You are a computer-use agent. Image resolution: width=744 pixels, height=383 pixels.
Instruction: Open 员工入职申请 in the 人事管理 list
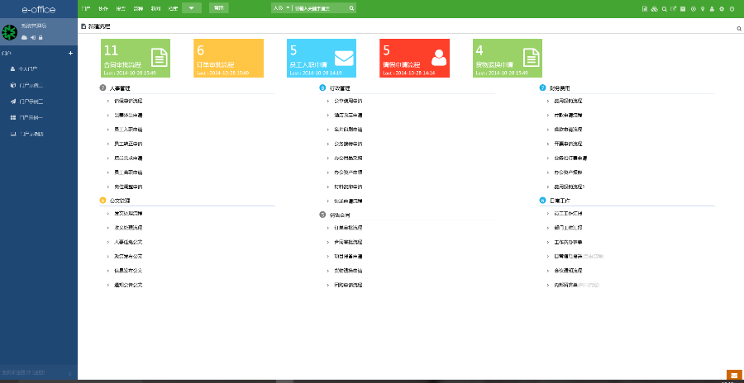[x=128, y=130]
